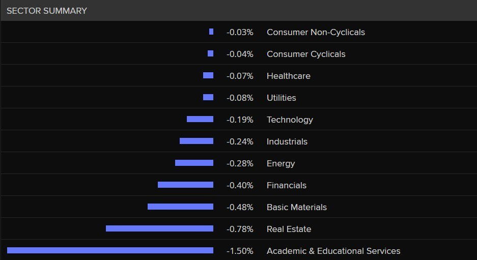Viewport: 477px width, 260px height.
Task: Click the -0.19% Technology change value
Action: tap(240, 120)
